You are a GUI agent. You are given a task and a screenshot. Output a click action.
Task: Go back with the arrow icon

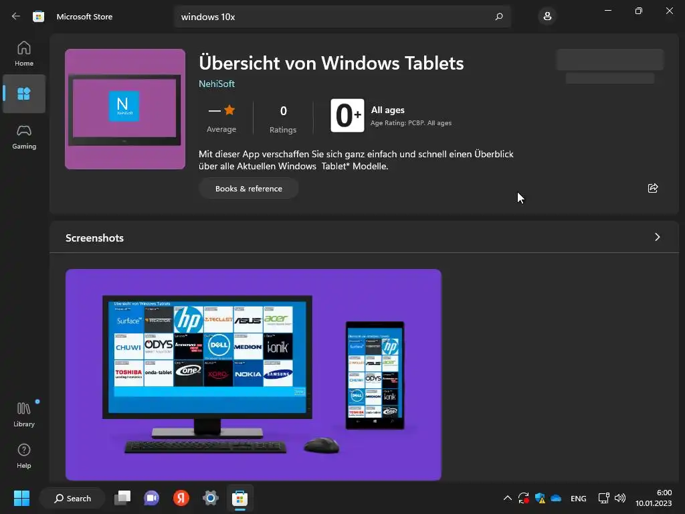click(x=16, y=17)
